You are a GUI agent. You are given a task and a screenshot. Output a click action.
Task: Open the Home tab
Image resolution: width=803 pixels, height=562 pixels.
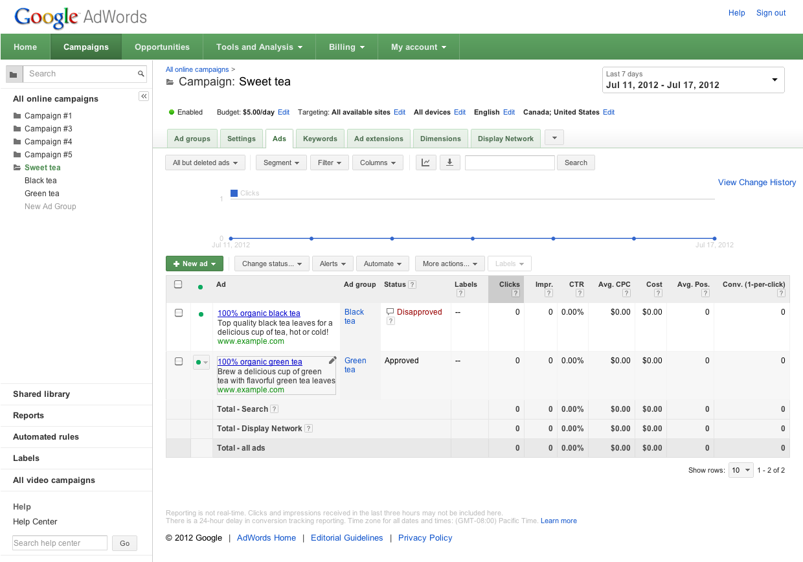[25, 47]
